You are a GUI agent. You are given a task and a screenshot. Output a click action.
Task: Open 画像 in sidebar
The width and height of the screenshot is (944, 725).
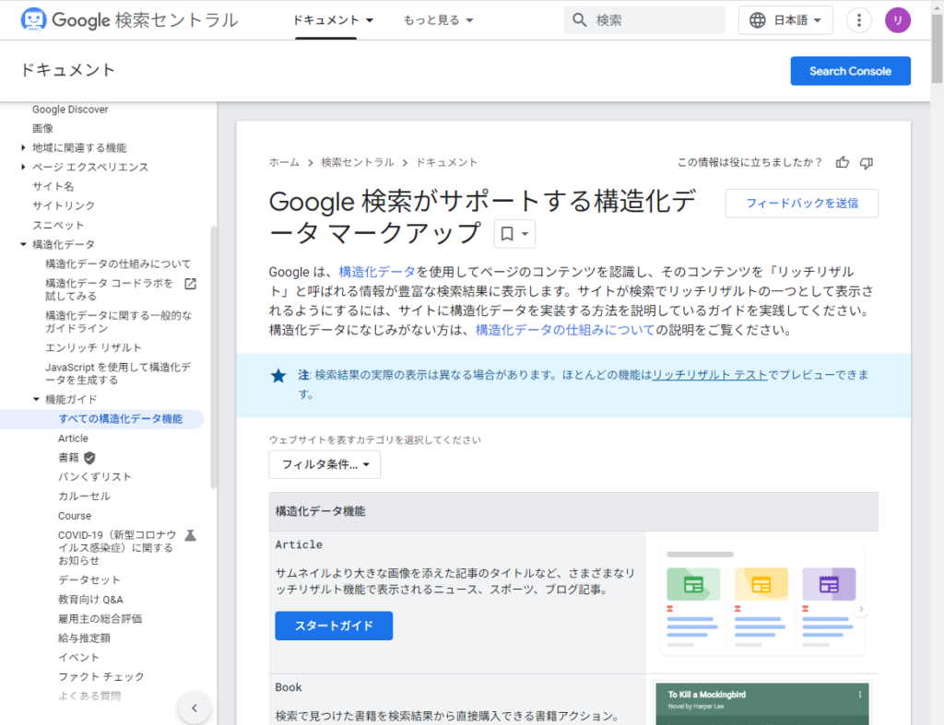42,128
